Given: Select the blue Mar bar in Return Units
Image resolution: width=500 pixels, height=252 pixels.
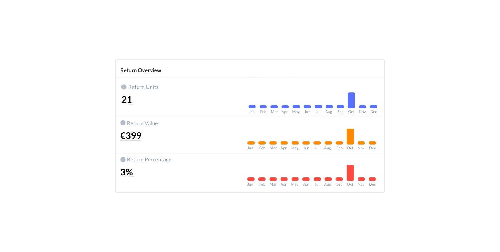Looking at the screenshot, I should coord(274,107).
